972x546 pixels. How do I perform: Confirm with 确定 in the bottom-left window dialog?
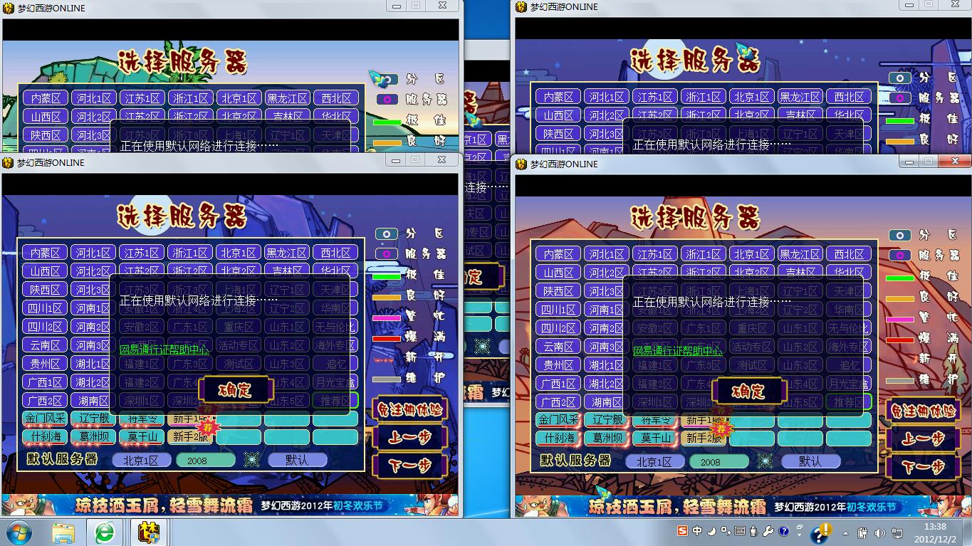pos(236,389)
